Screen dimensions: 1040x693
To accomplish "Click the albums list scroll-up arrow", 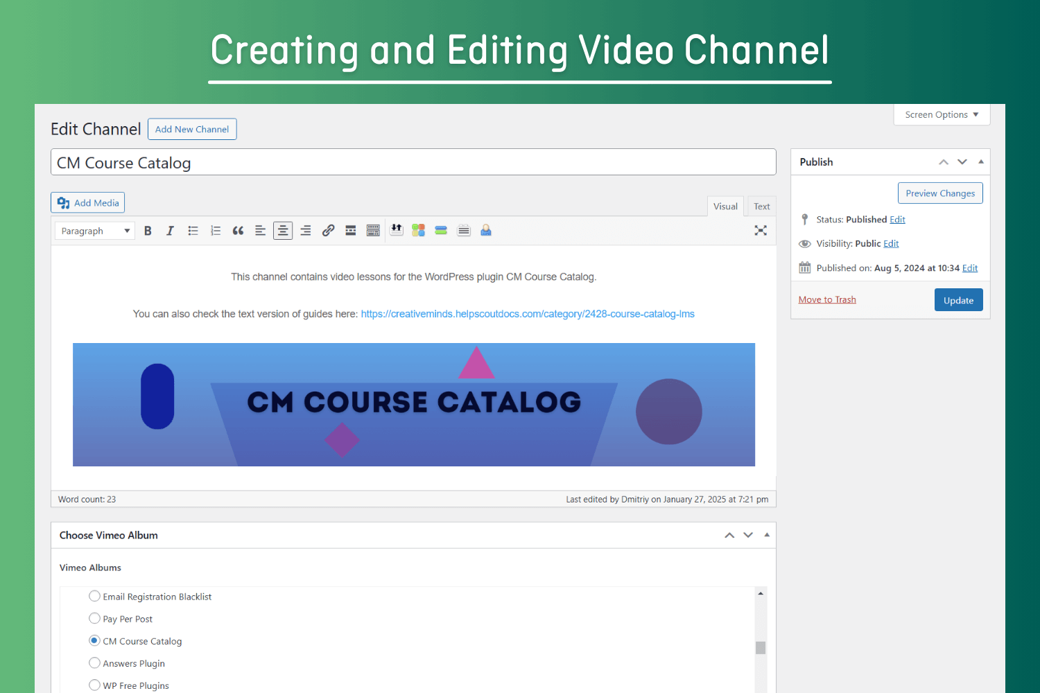I will 761,593.
